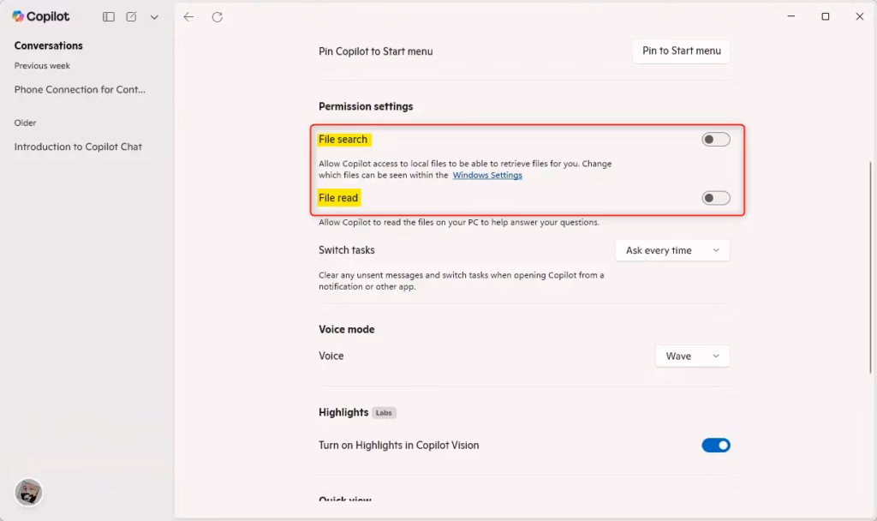
Task: Click the Switch tasks label
Action: [347, 250]
